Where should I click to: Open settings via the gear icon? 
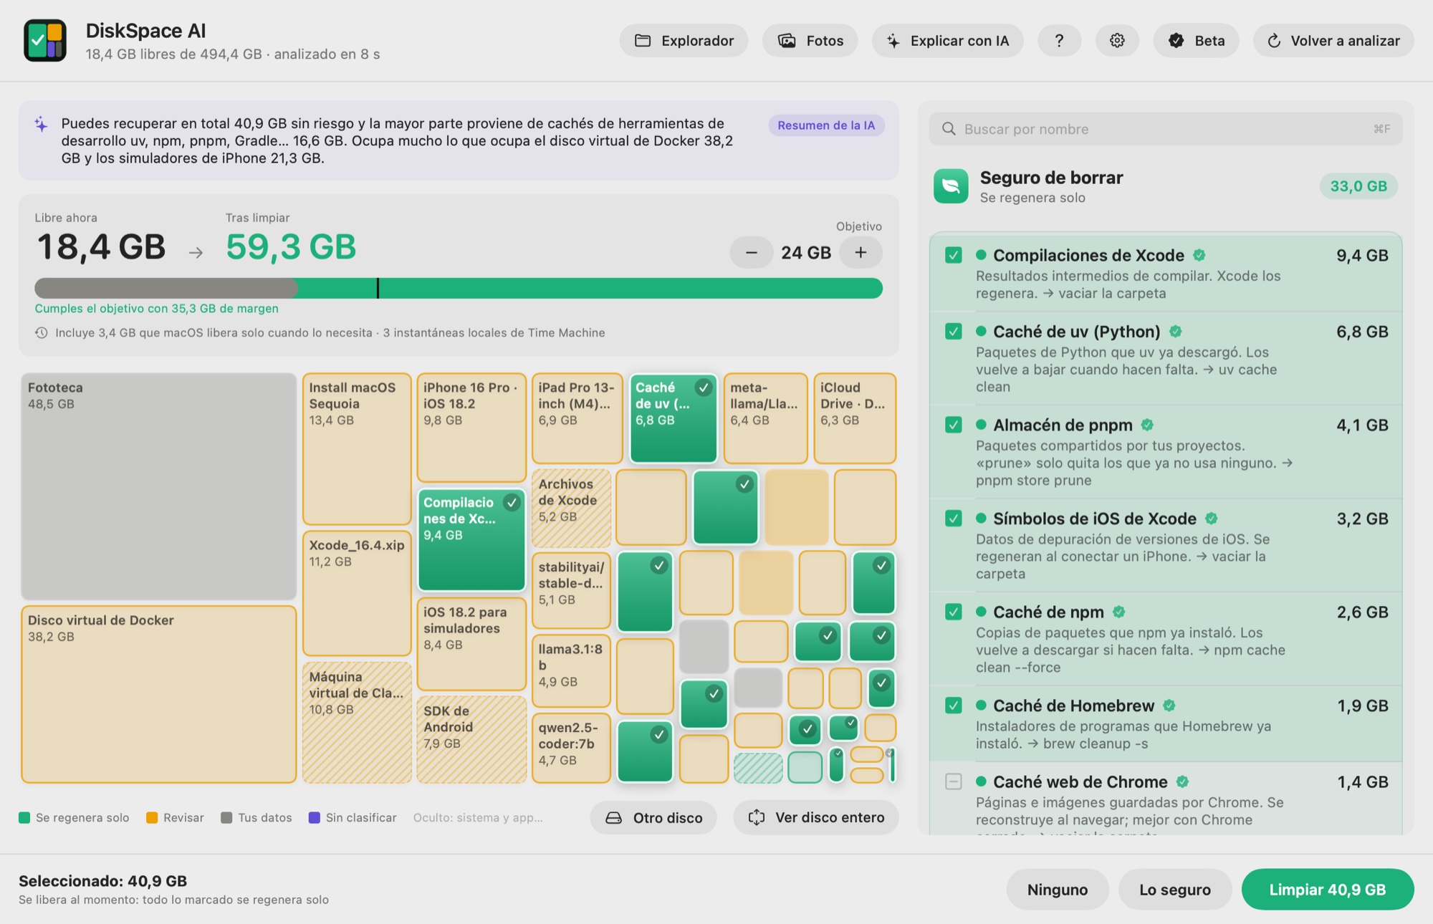[1117, 41]
